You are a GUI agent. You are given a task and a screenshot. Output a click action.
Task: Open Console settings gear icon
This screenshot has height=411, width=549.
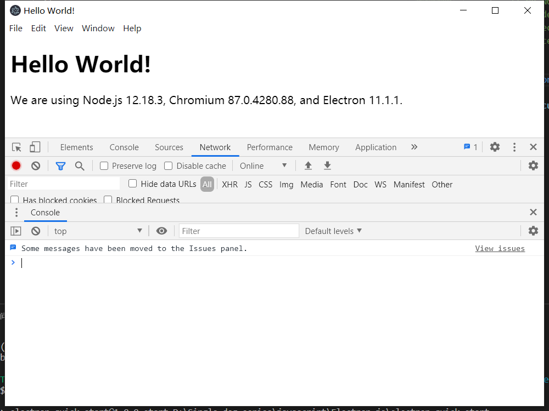click(x=533, y=231)
